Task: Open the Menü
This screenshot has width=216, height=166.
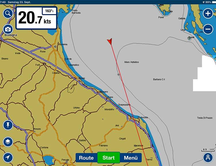Action: click(131, 158)
